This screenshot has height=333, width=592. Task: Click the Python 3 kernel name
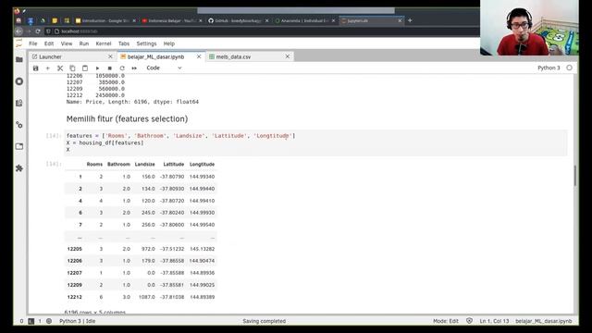coord(549,68)
